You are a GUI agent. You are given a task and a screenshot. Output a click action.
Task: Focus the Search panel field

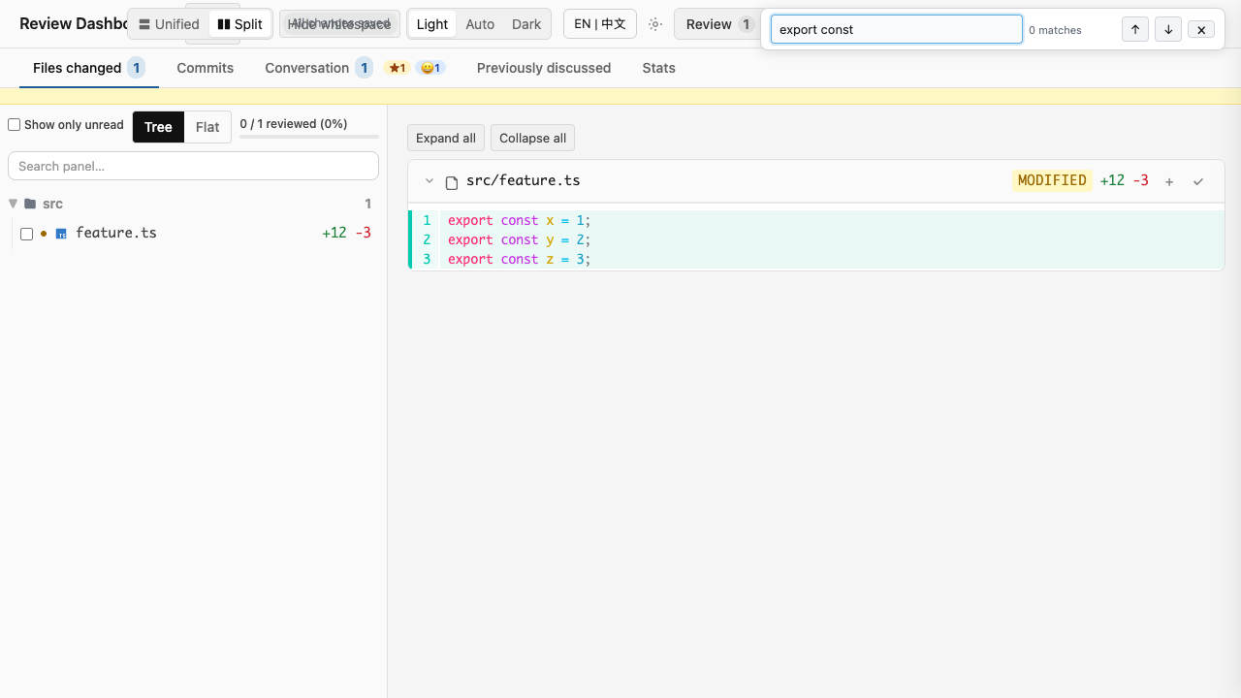pyautogui.click(x=193, y=166)
